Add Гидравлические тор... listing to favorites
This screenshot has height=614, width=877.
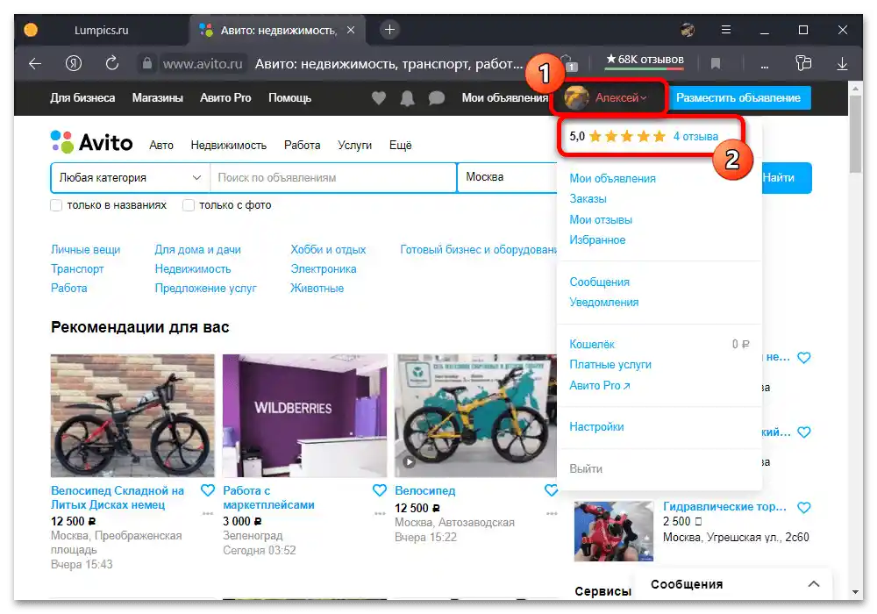[803, 508]
